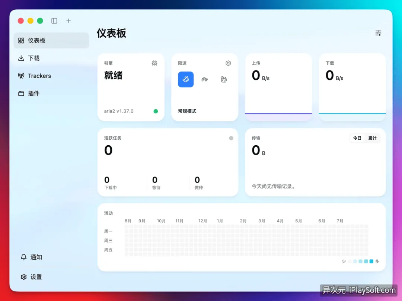Click the 就绪 engine status text

click(x=113, y=76)
